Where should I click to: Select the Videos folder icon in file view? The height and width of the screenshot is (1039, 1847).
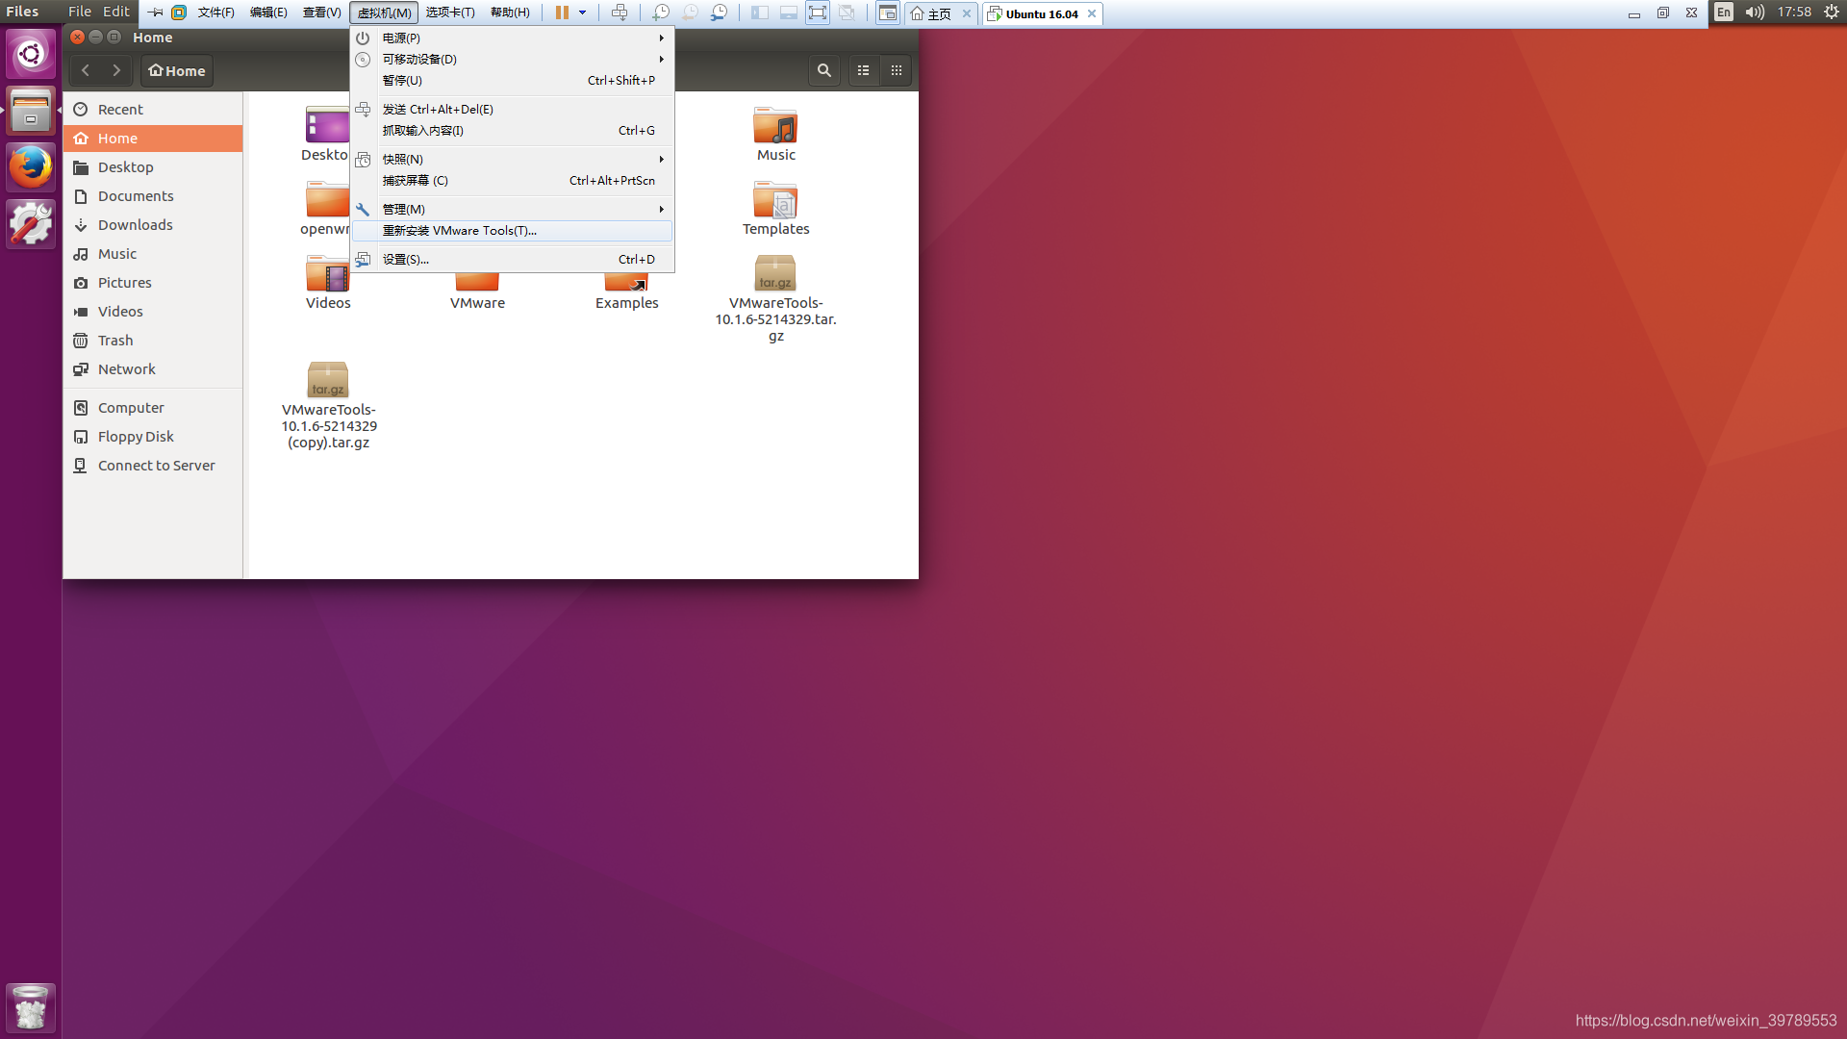click(328, 276)
